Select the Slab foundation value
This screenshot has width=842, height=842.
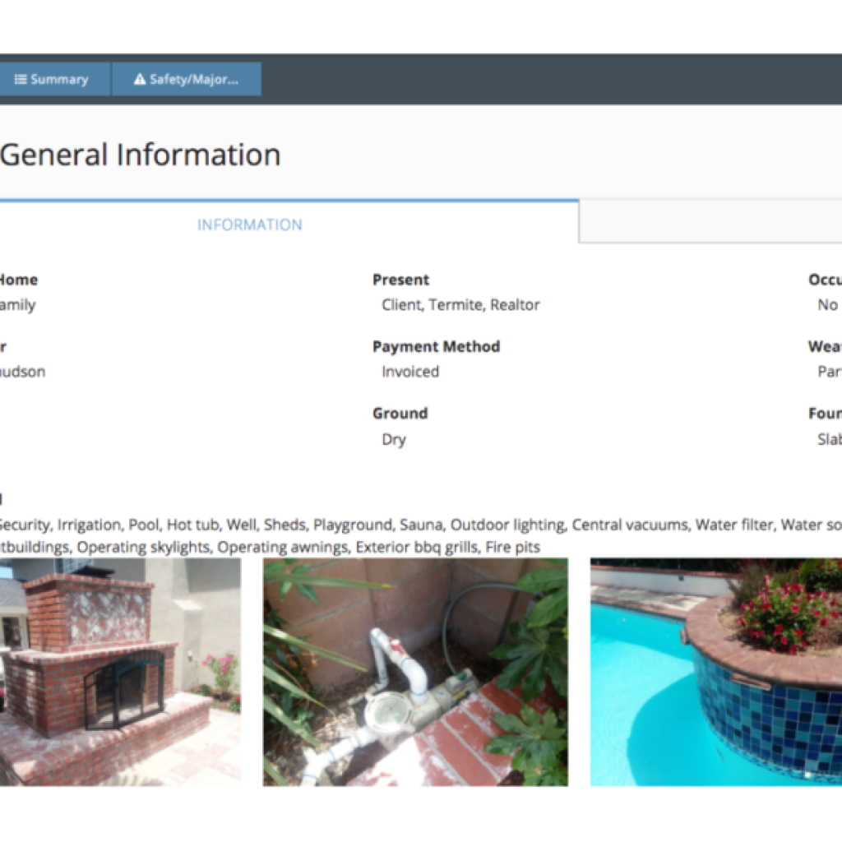pyautogui.click(x=829, y=439)
